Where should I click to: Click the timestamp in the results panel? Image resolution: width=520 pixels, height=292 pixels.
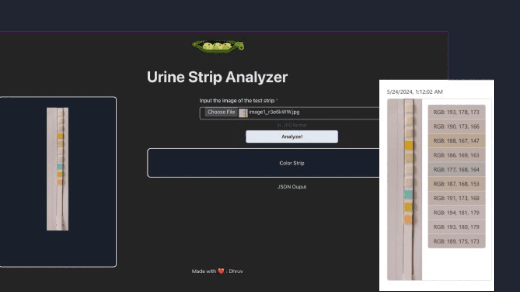pyautogui.click(x=414, y=92)
